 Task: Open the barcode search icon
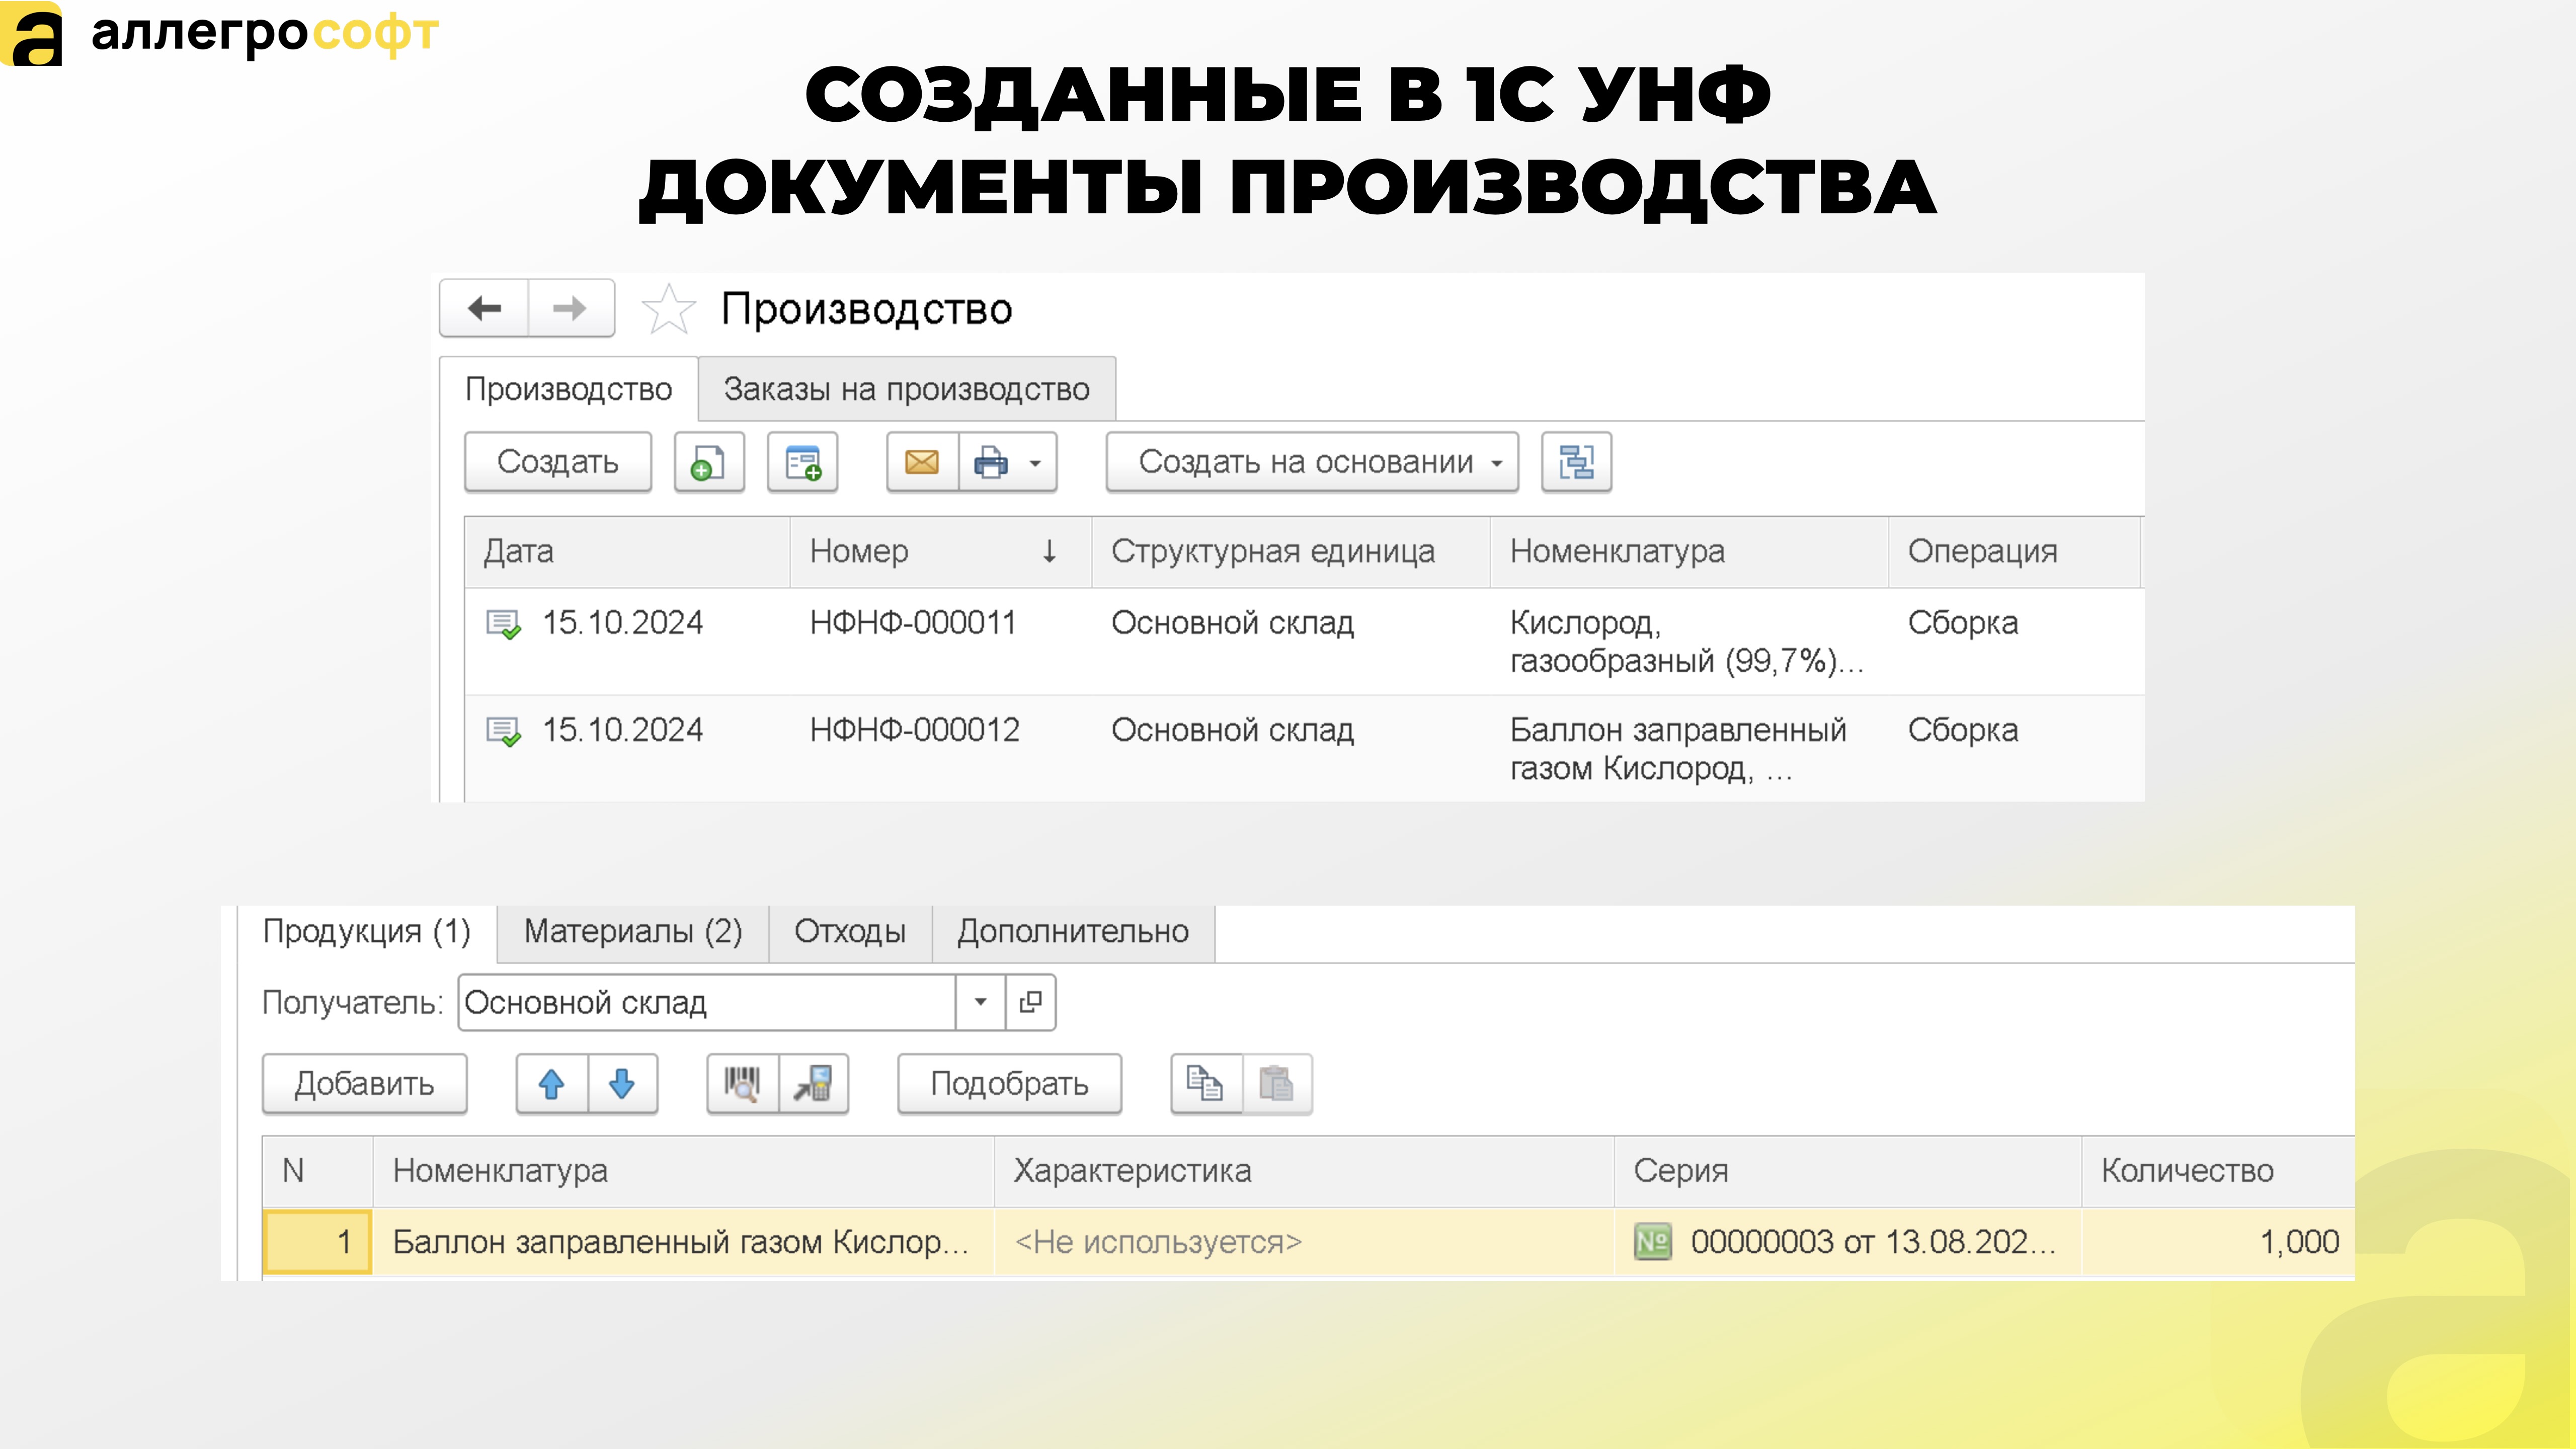click(742, 1084)
